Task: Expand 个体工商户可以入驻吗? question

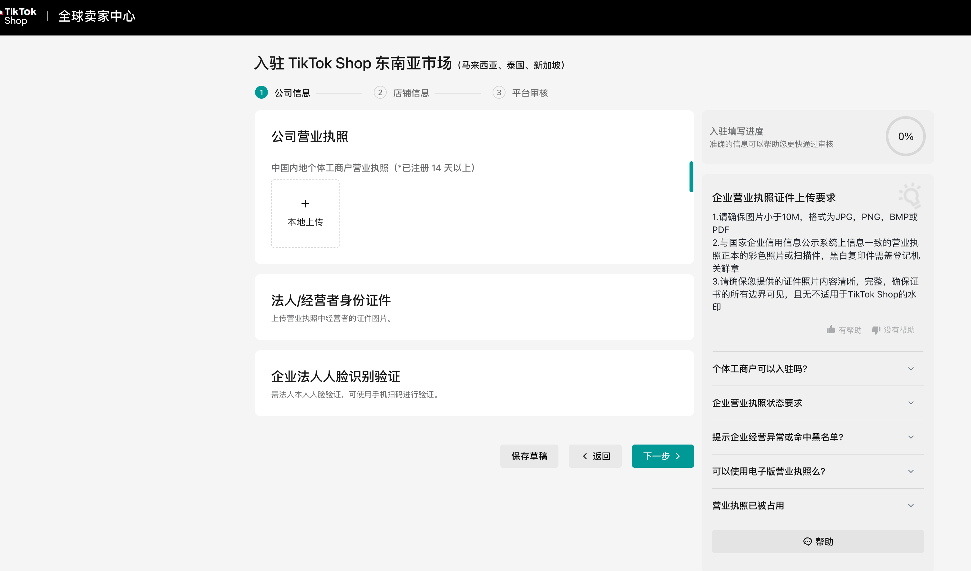Action: click(818, 368)
